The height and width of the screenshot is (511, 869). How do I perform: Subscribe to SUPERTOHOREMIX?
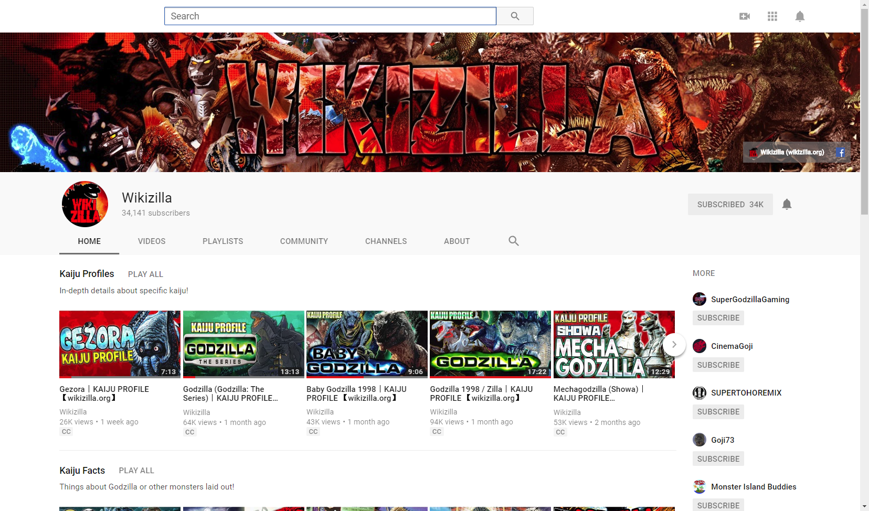718,412
